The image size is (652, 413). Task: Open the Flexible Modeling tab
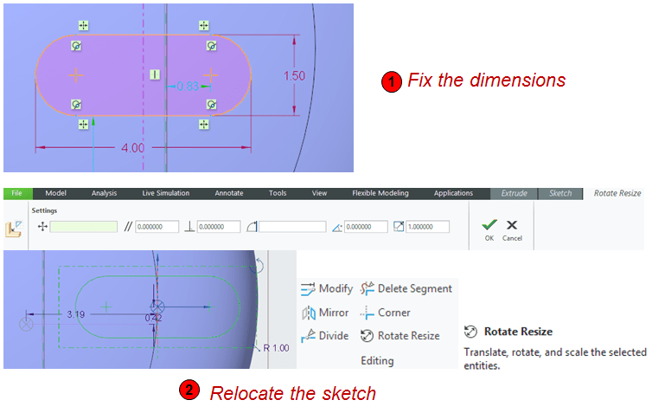(x=382, y=193)
